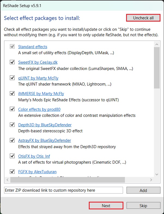Click the 'Depth-based stereoscopic 3D effect' description

(x=50, y=131)
